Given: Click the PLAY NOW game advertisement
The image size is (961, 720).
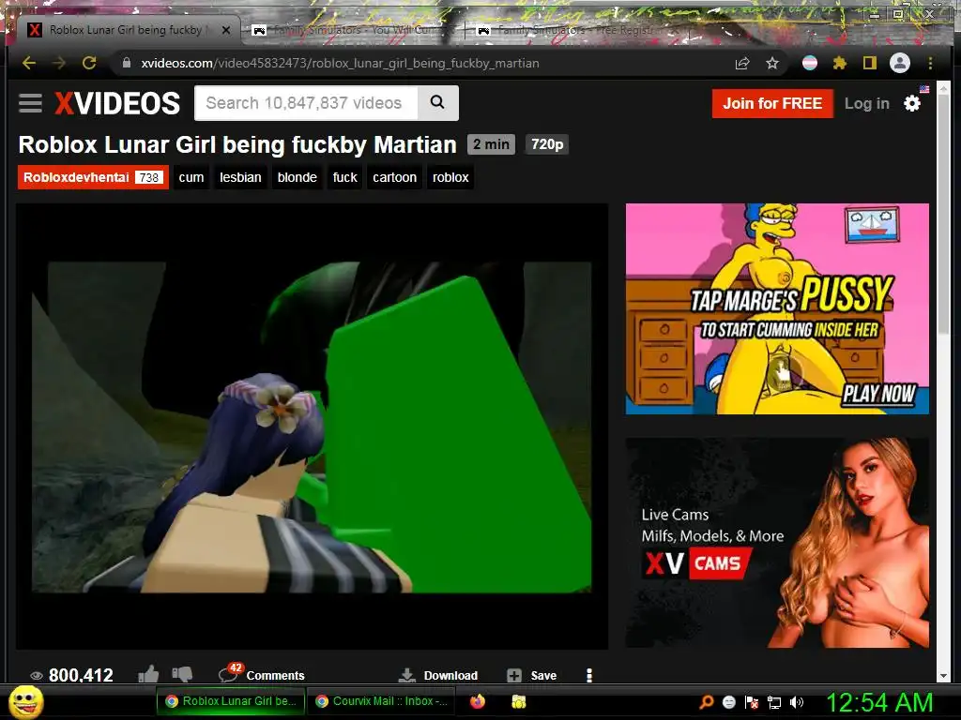Looking at the screenshot, I should [777, 309].
